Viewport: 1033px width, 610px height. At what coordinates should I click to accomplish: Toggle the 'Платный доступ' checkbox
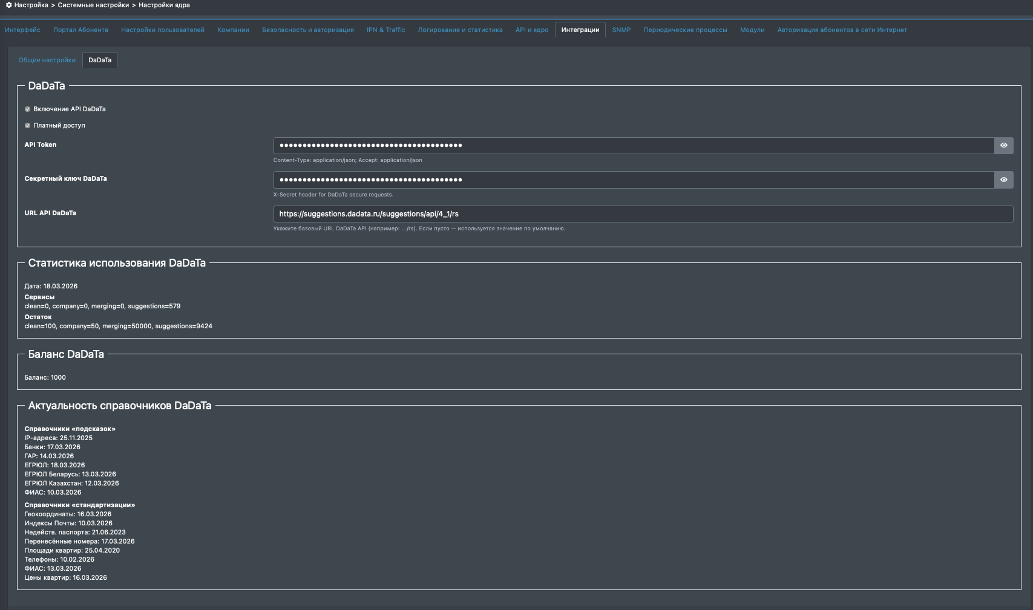(x=27, y=126)
